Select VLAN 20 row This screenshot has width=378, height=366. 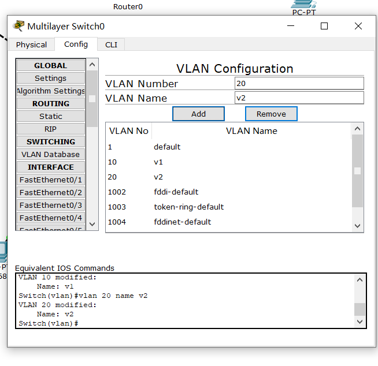(228, 177)
